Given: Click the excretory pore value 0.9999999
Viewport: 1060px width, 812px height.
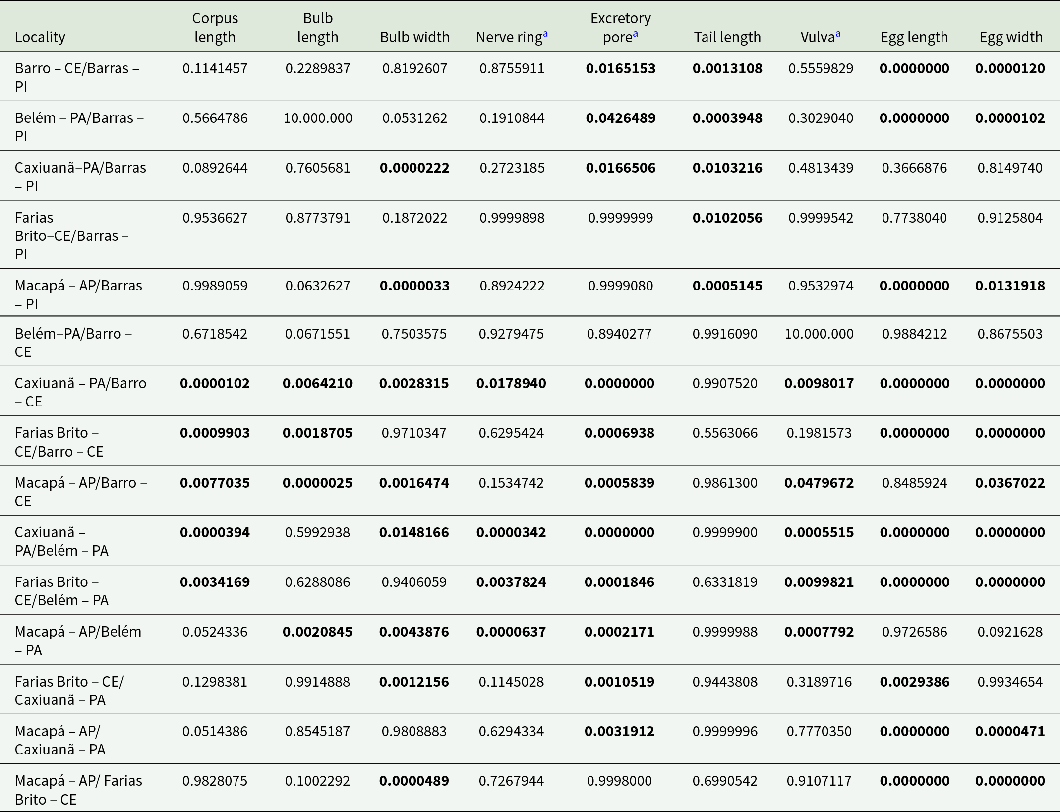Looking at the screenshot, I should click(x=620, y=218).
